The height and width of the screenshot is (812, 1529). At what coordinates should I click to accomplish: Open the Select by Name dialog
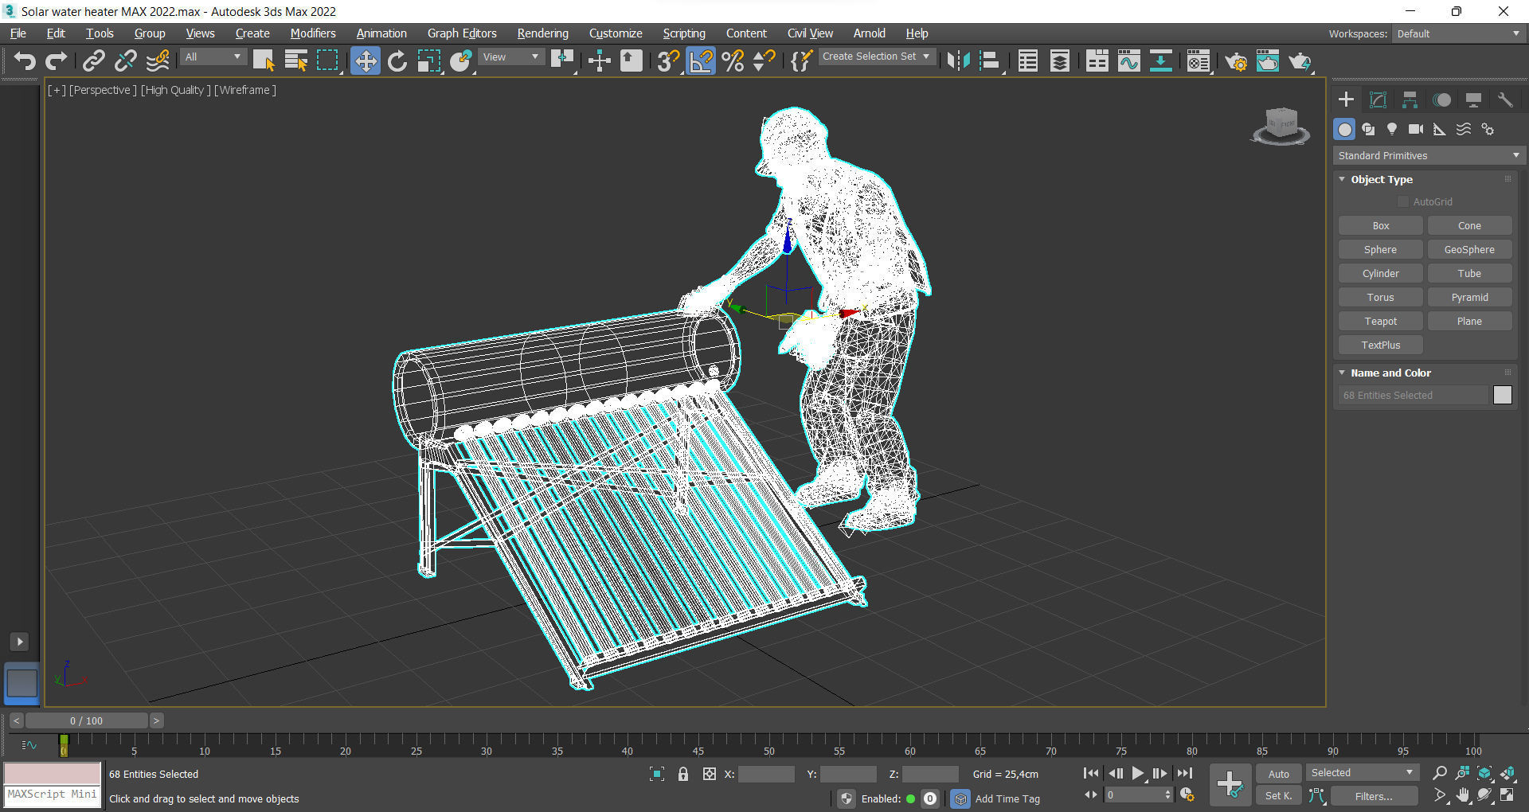[296, 61]
